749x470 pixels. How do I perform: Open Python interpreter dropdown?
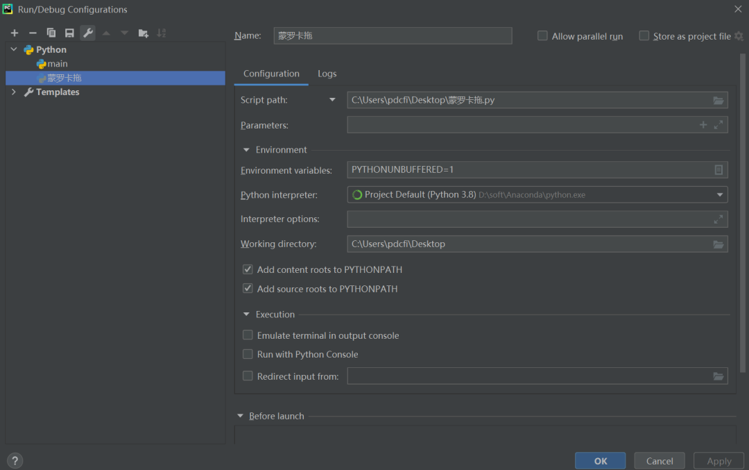click(x=719, y=194)
